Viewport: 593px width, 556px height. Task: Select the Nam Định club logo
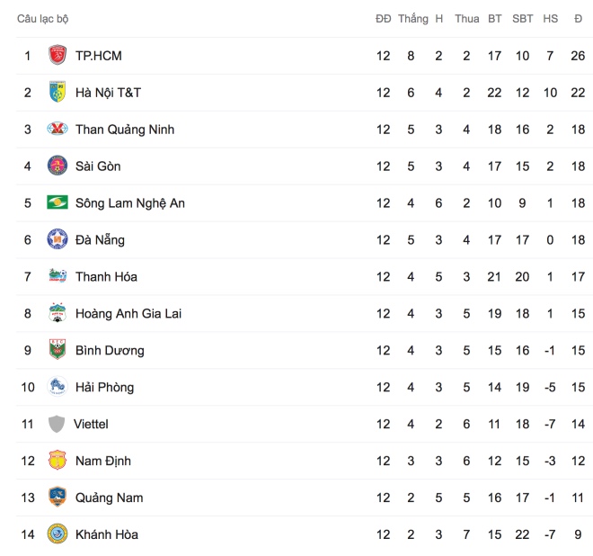pos(58,460)
